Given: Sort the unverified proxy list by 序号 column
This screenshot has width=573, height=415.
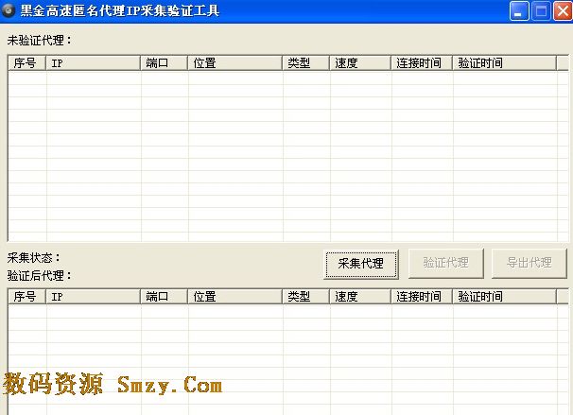Looking at the screenshot, I should 27,63.
